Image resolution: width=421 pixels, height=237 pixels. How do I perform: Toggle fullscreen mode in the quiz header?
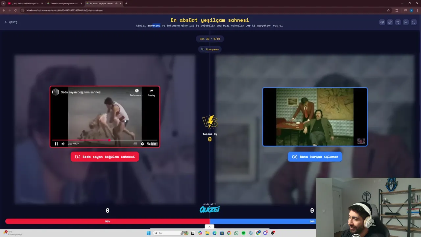point(414,22)
